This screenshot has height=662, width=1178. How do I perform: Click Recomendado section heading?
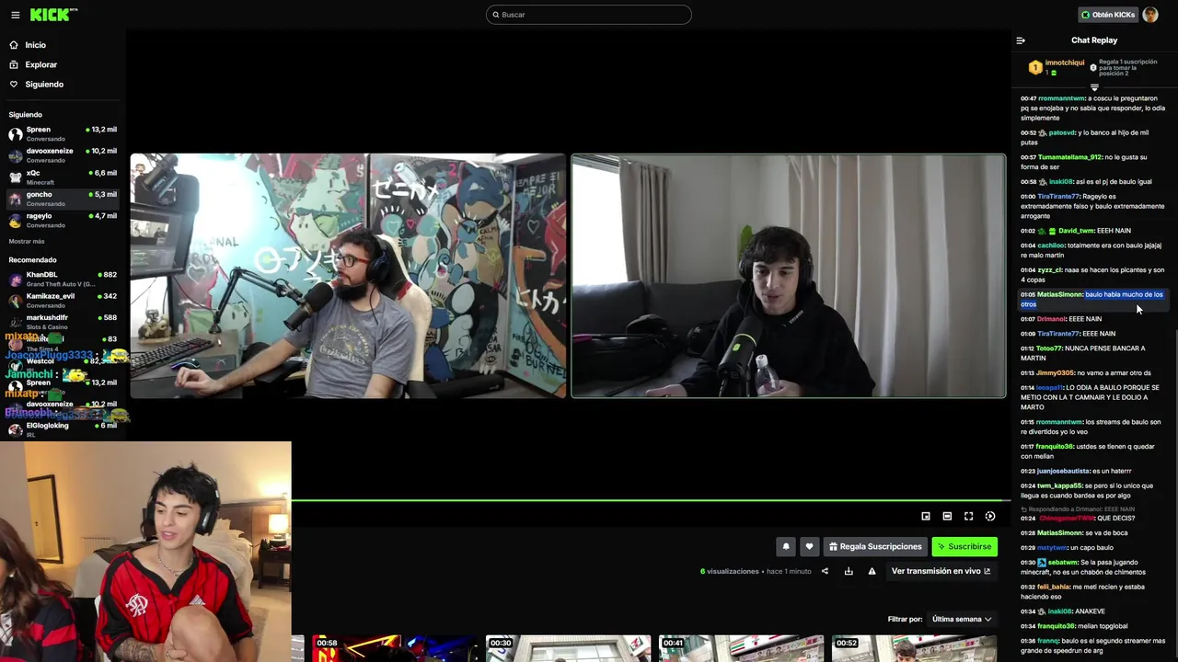32,260
